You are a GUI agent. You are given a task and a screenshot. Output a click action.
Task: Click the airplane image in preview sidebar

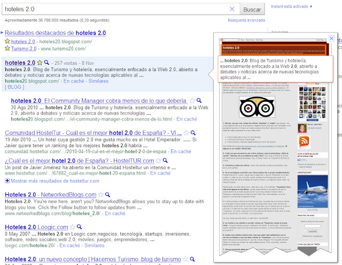(x=313, y=191)
